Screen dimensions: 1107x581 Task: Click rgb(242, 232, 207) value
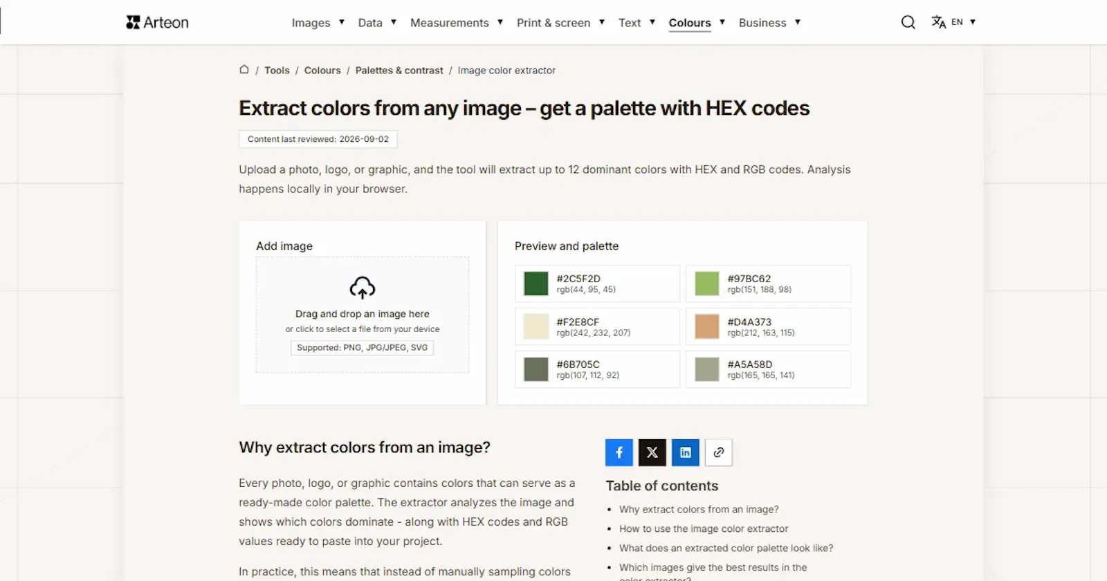click(x=594, y=333)
